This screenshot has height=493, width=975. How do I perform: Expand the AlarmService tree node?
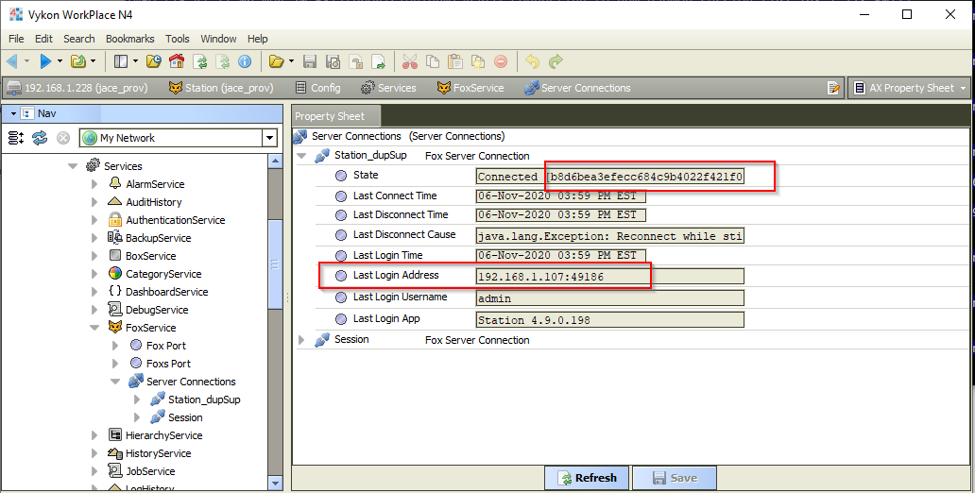[94, 184]
